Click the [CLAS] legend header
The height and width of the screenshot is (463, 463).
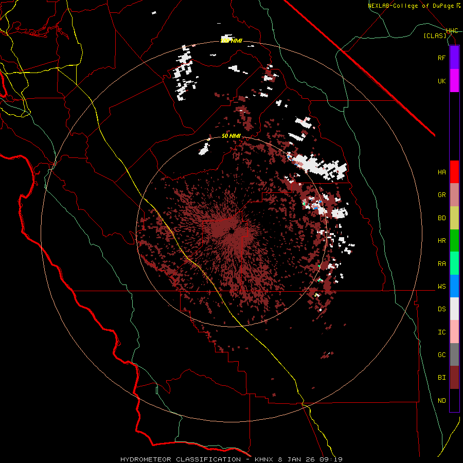click(x=435, y=35)
